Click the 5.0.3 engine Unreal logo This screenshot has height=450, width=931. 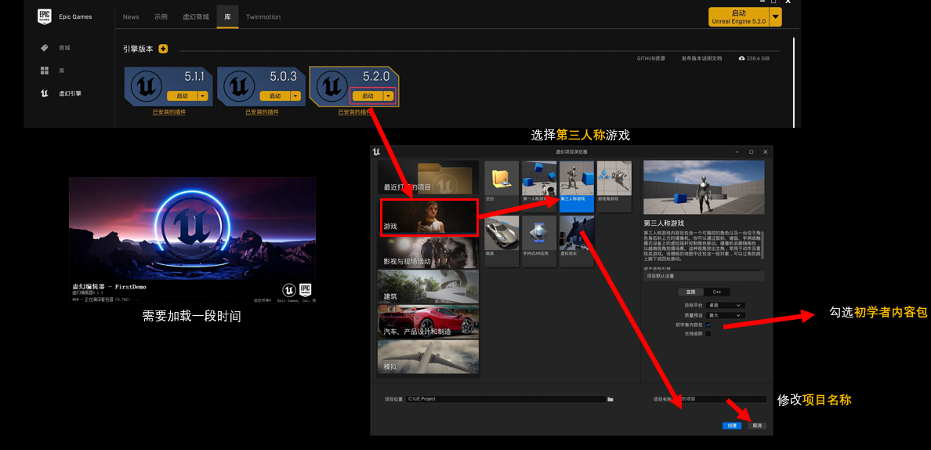[238, 86]
